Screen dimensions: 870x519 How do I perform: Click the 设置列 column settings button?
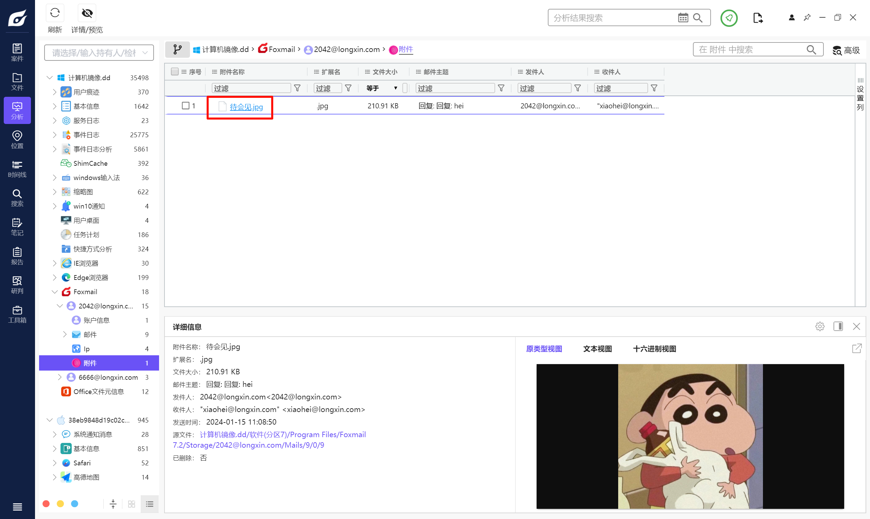[860, 94]
